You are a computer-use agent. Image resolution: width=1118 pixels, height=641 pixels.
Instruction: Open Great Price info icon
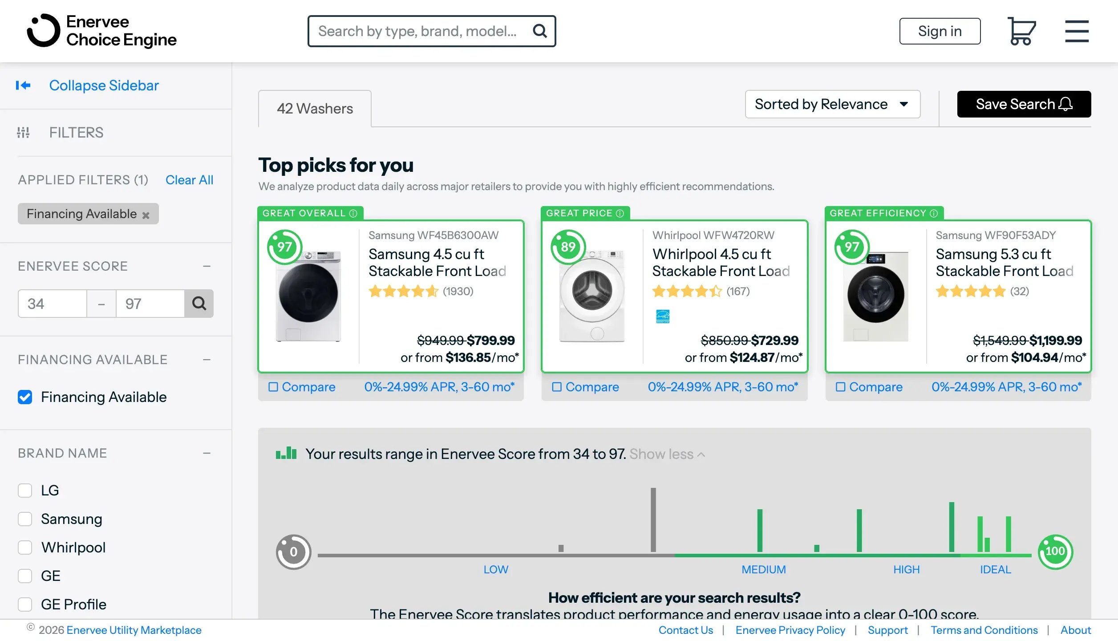pyautogui.click(x=620, y=214)
